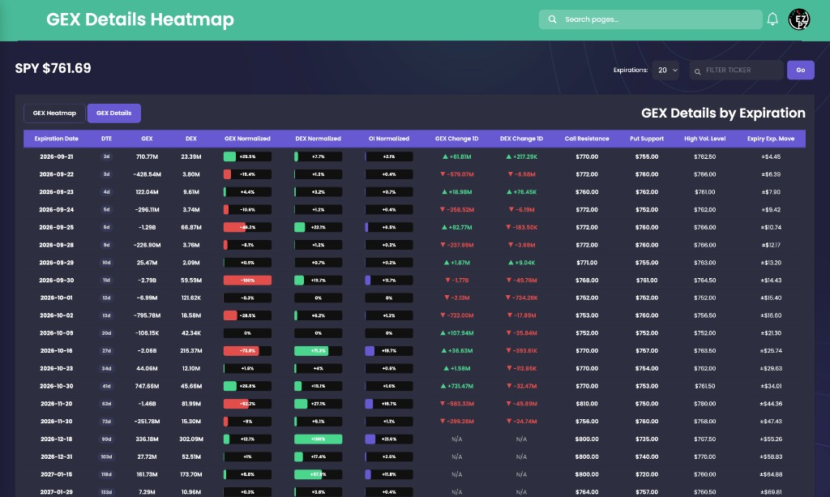The width and height of the screenshot is (830, 497).
Task: Click GEX value 710.77M
Action: (148, 156)
